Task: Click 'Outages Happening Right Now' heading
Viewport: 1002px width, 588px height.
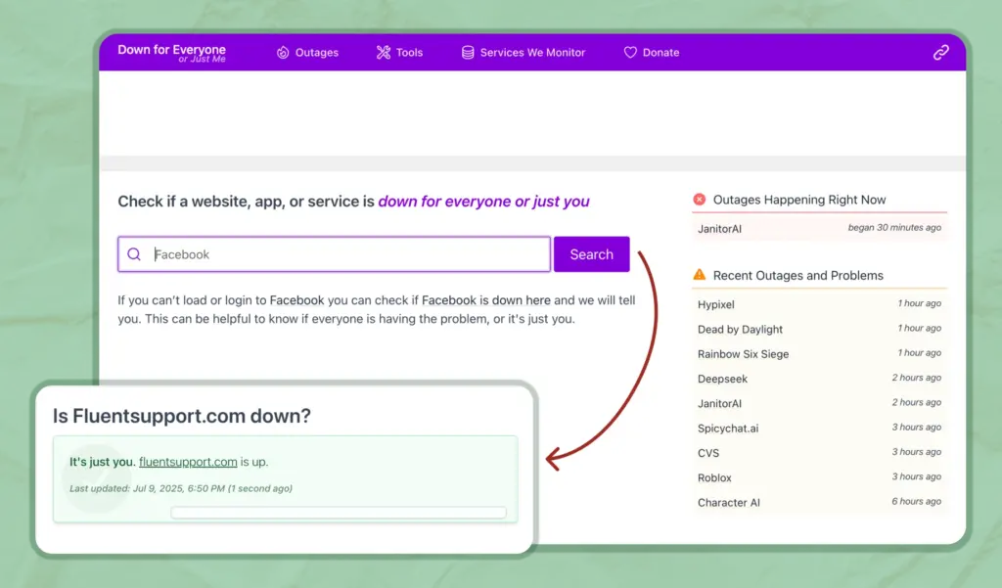Action: 799,200
